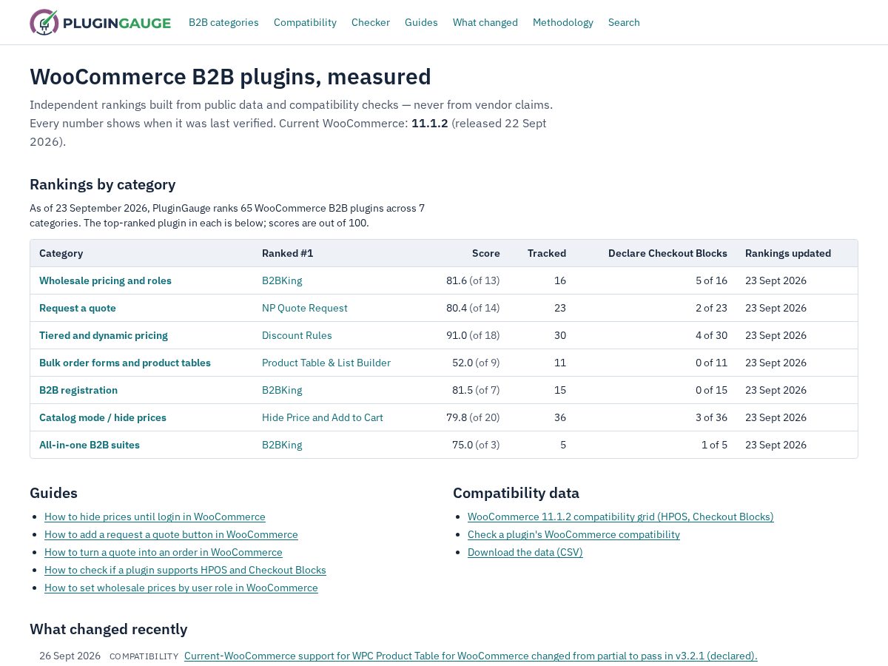Click the score 79.8 (of 20)
Screen dimensions: 888x666
473,417
